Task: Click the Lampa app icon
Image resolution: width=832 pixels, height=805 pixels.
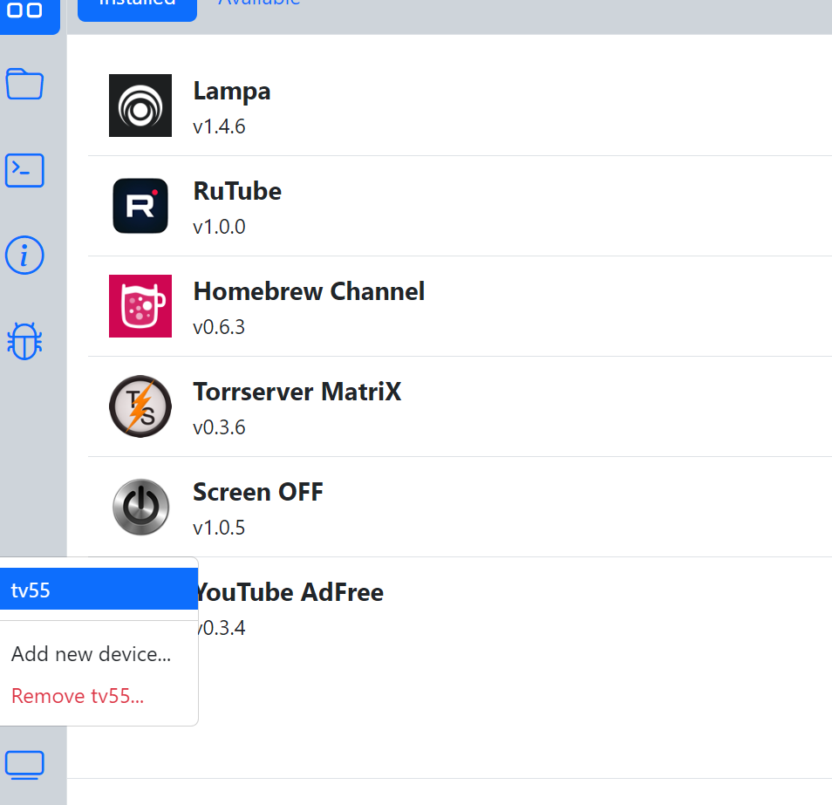Action: click(x=140, y=106)
